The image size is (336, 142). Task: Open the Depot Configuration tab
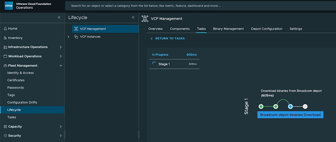[267, 29]
